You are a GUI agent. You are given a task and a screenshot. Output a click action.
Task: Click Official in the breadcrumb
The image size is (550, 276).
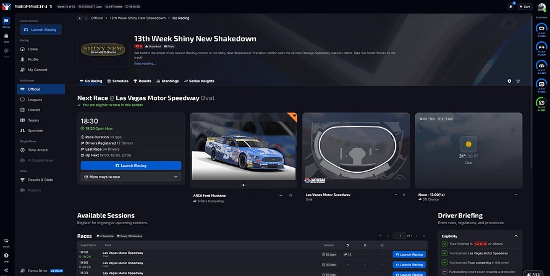(x=97, y=18)
